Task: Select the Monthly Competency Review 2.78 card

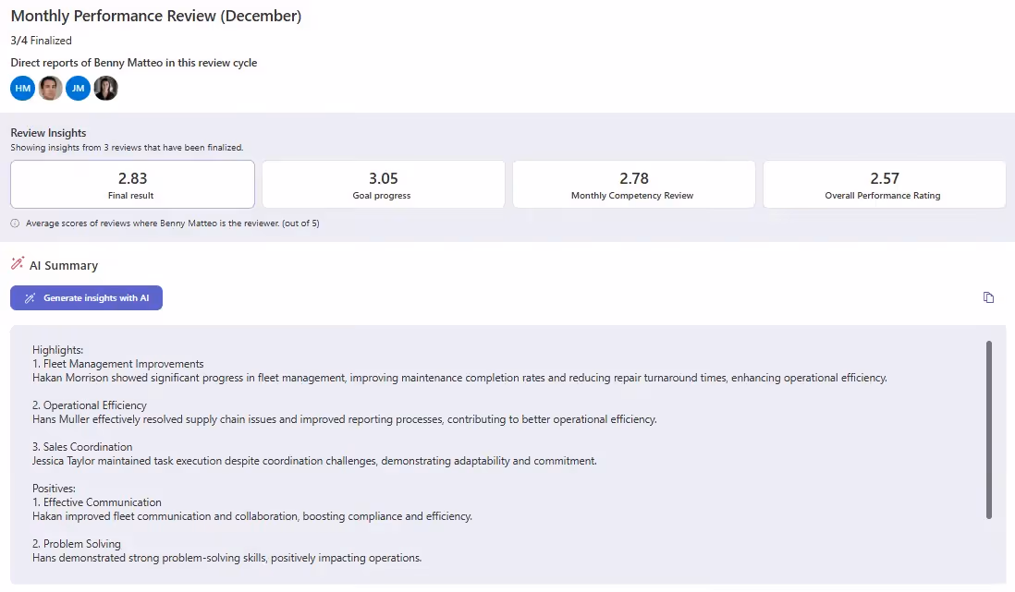Action: click(x=634, y=185)
